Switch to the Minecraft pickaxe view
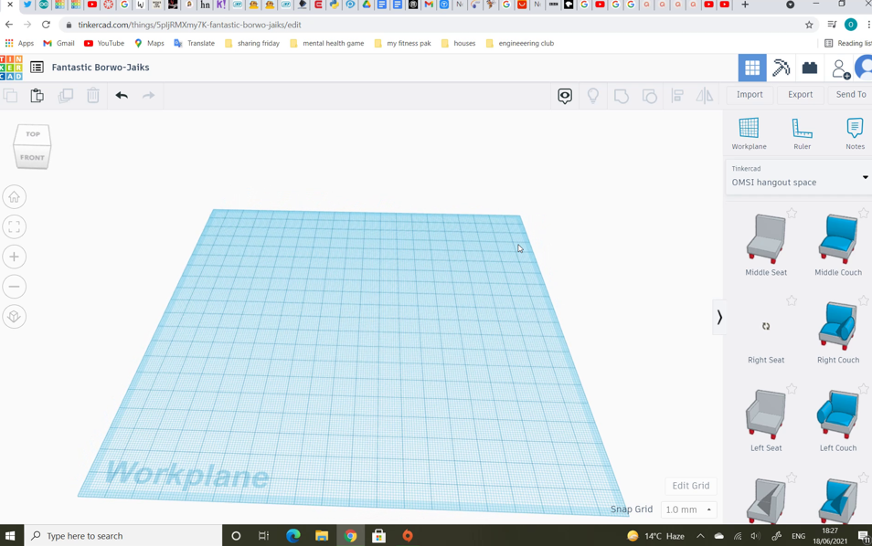Viewport: 872px width, 546px height. click(782, 68)
